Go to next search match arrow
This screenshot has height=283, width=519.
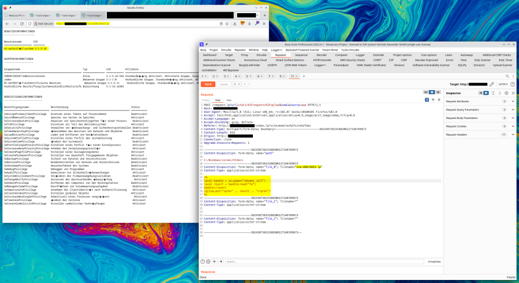click(221, 262)
